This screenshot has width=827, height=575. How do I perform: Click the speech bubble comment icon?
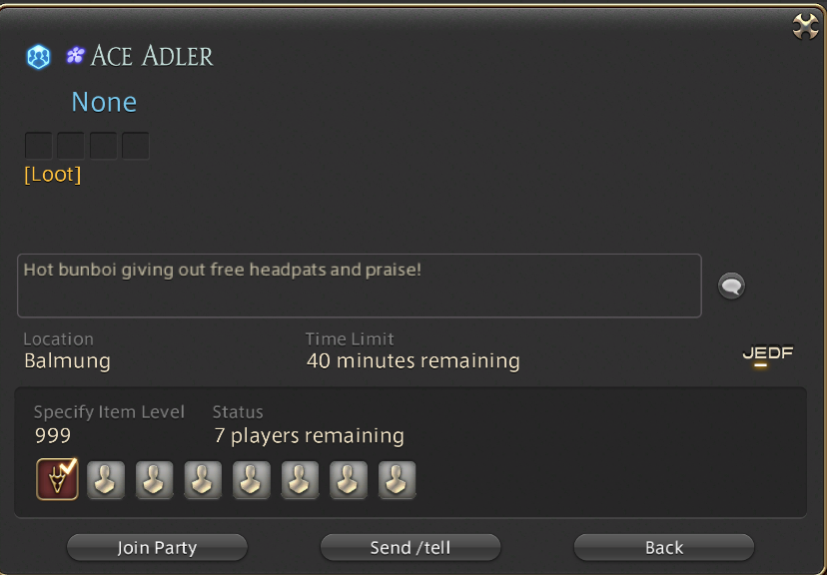click(x=731, y=286)
